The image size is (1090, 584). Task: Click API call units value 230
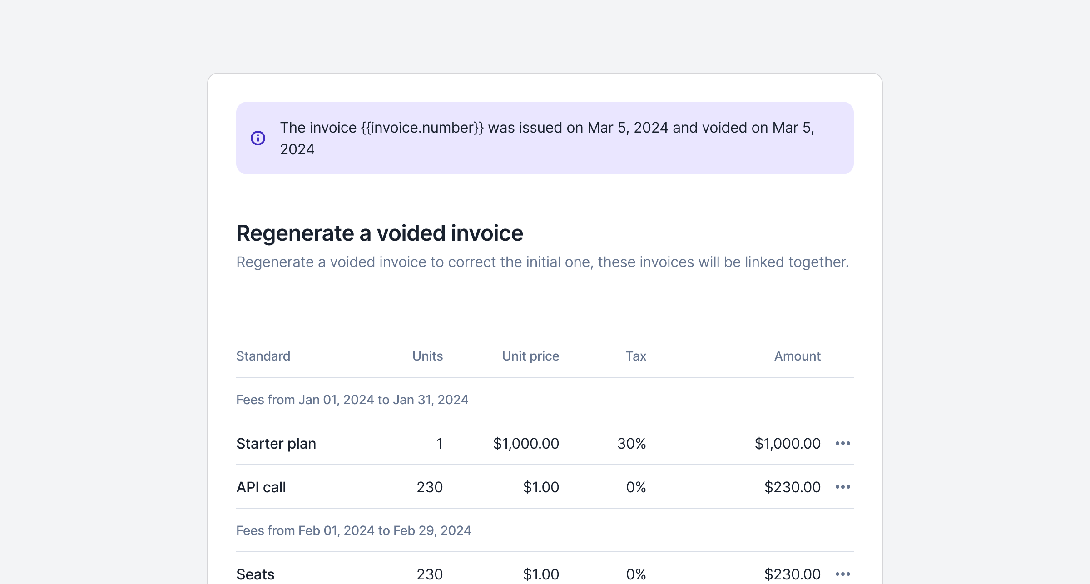coord(430,487)
